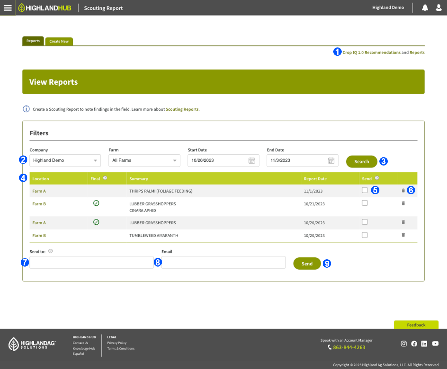Switch to the Create New tab
The image size is (447, 369).
[x=59, y=41]
